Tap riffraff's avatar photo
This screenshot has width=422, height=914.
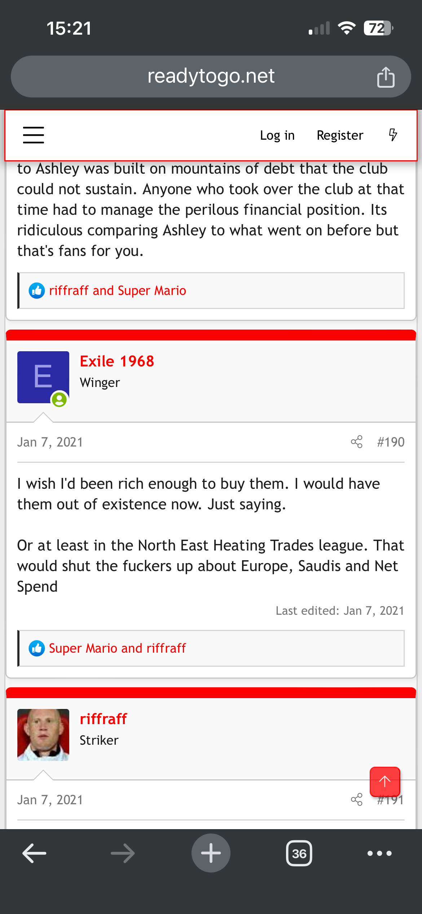43,735
